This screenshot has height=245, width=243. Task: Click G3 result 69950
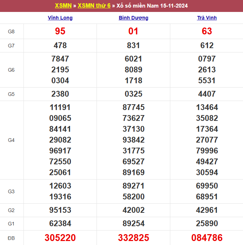[207, 186]
